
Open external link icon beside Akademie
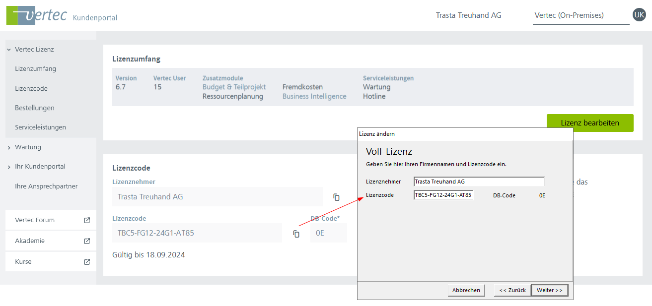87,241
